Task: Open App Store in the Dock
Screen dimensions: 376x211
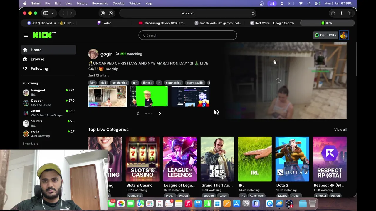Action: pos(236,204)
